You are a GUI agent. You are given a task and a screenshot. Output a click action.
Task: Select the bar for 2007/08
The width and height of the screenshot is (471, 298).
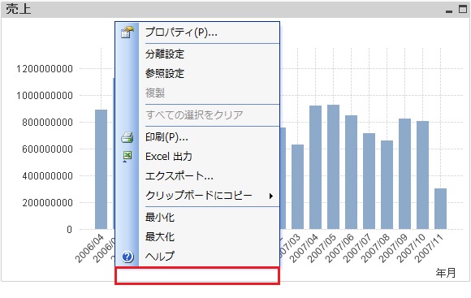[387, 185]
